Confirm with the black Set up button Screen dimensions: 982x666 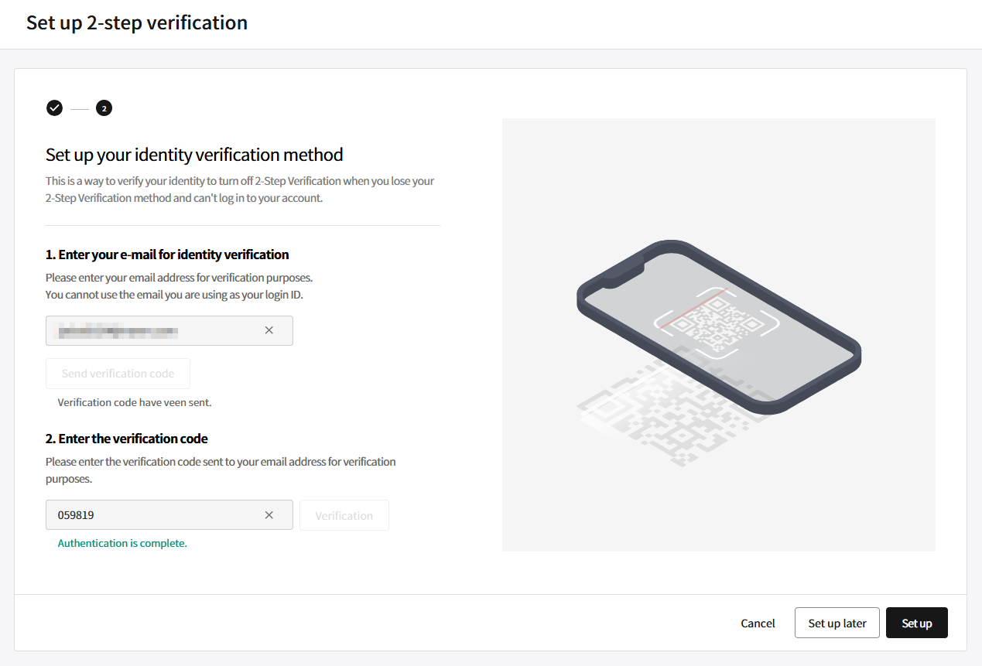click(x=917, y=623)
